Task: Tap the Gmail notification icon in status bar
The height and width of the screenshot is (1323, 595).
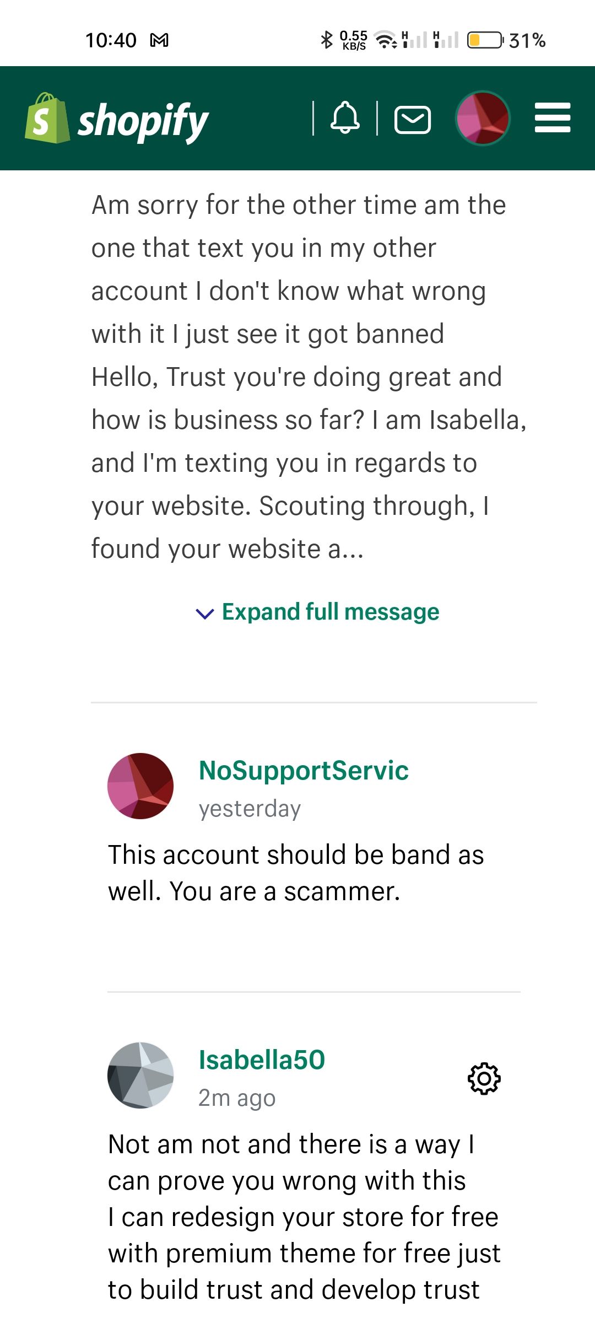Action: point(159,40)
